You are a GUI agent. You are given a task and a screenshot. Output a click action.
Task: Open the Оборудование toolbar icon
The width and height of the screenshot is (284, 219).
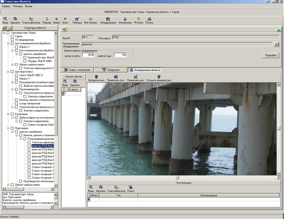pyautogui.click(x=108, y=19)
